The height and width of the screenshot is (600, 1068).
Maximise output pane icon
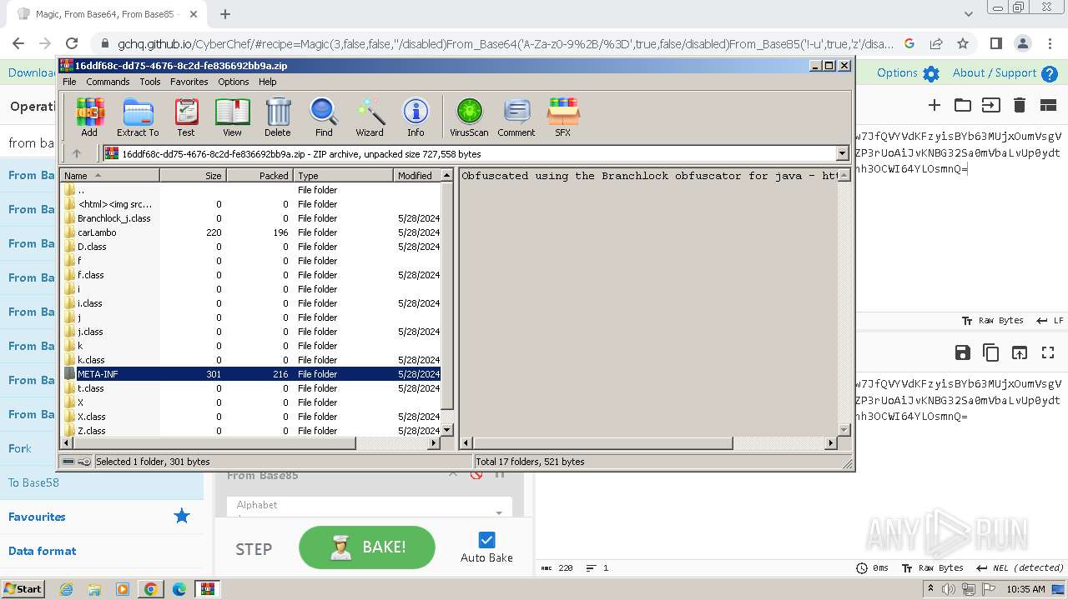point(1048,352)
